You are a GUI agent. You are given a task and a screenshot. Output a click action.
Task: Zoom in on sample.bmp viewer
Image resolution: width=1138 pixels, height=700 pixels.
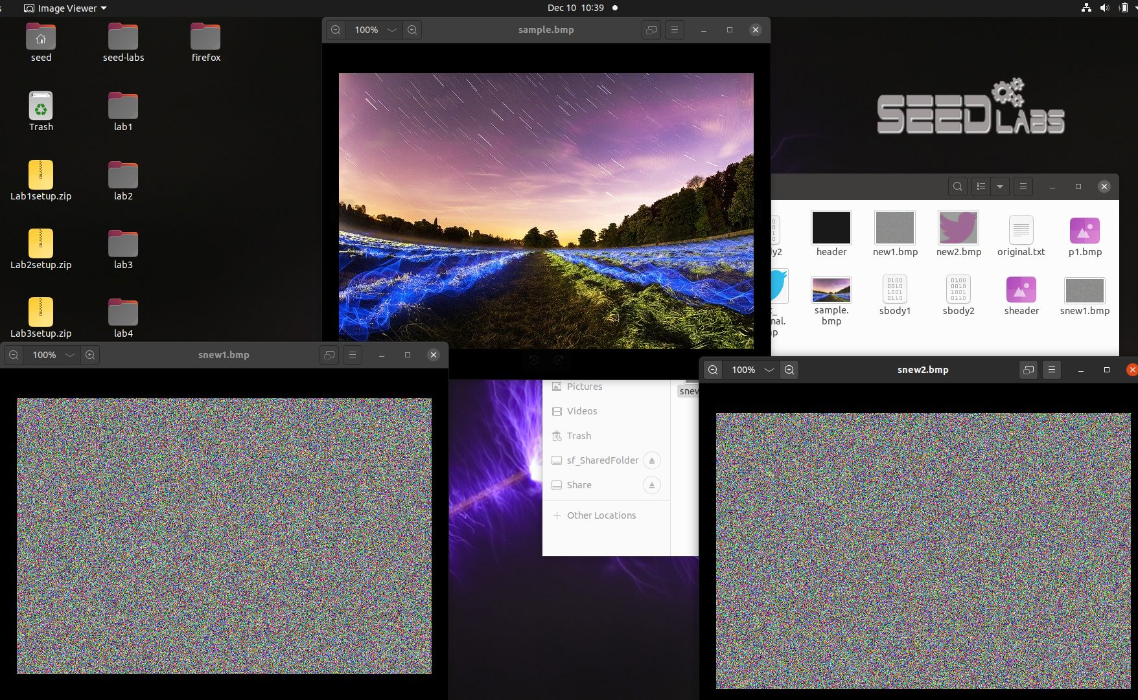pos(412,30)
